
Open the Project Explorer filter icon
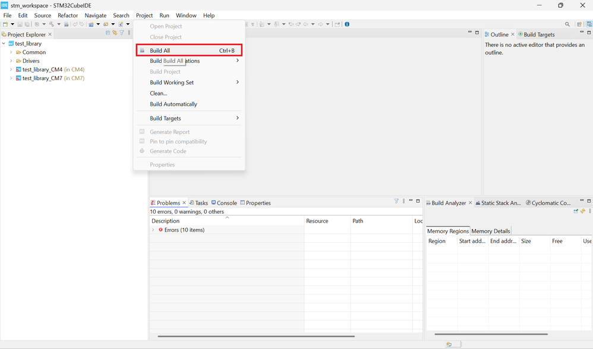point(122,33)
